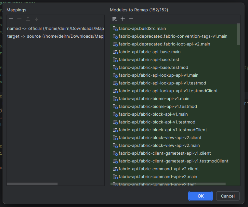Image resolution: width=248 pixels, height=207 pixels.
Task: Click the fabric-api.buildSrc.main module folder icon
Action: pyautogui.click(x=115, y=29)
